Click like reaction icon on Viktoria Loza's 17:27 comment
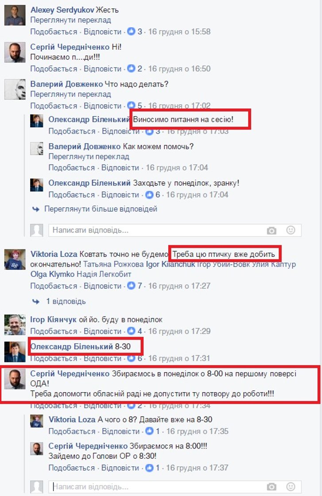 [131, 286]
